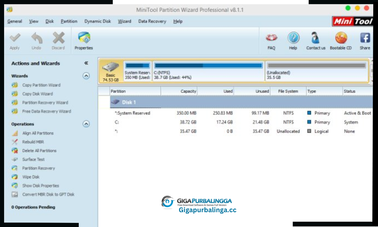Click the Facebook Share icon
The width and height of the screenshot is (378, 227).
[365, 38]
